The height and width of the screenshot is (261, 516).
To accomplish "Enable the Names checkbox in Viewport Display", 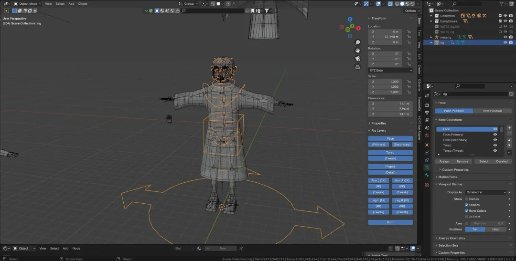I will point(467,199).
